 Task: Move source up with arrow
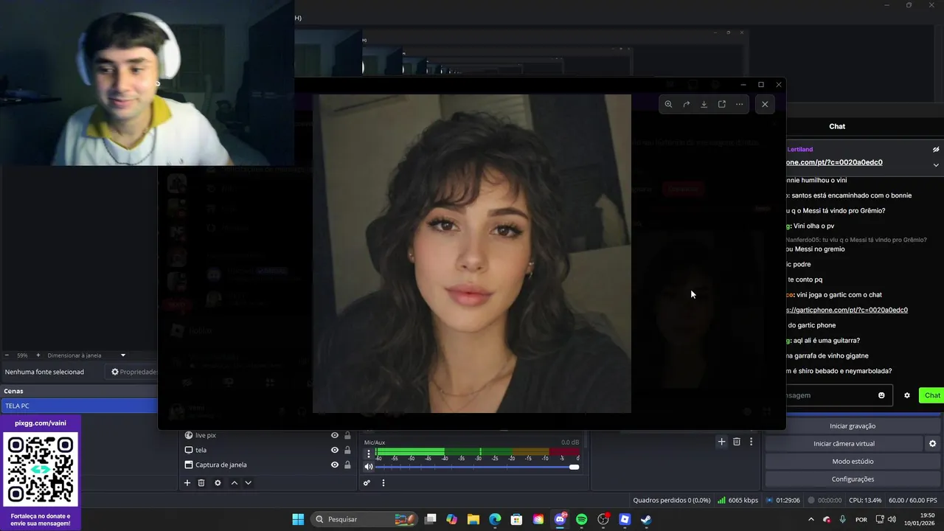[x=235, y=483]
